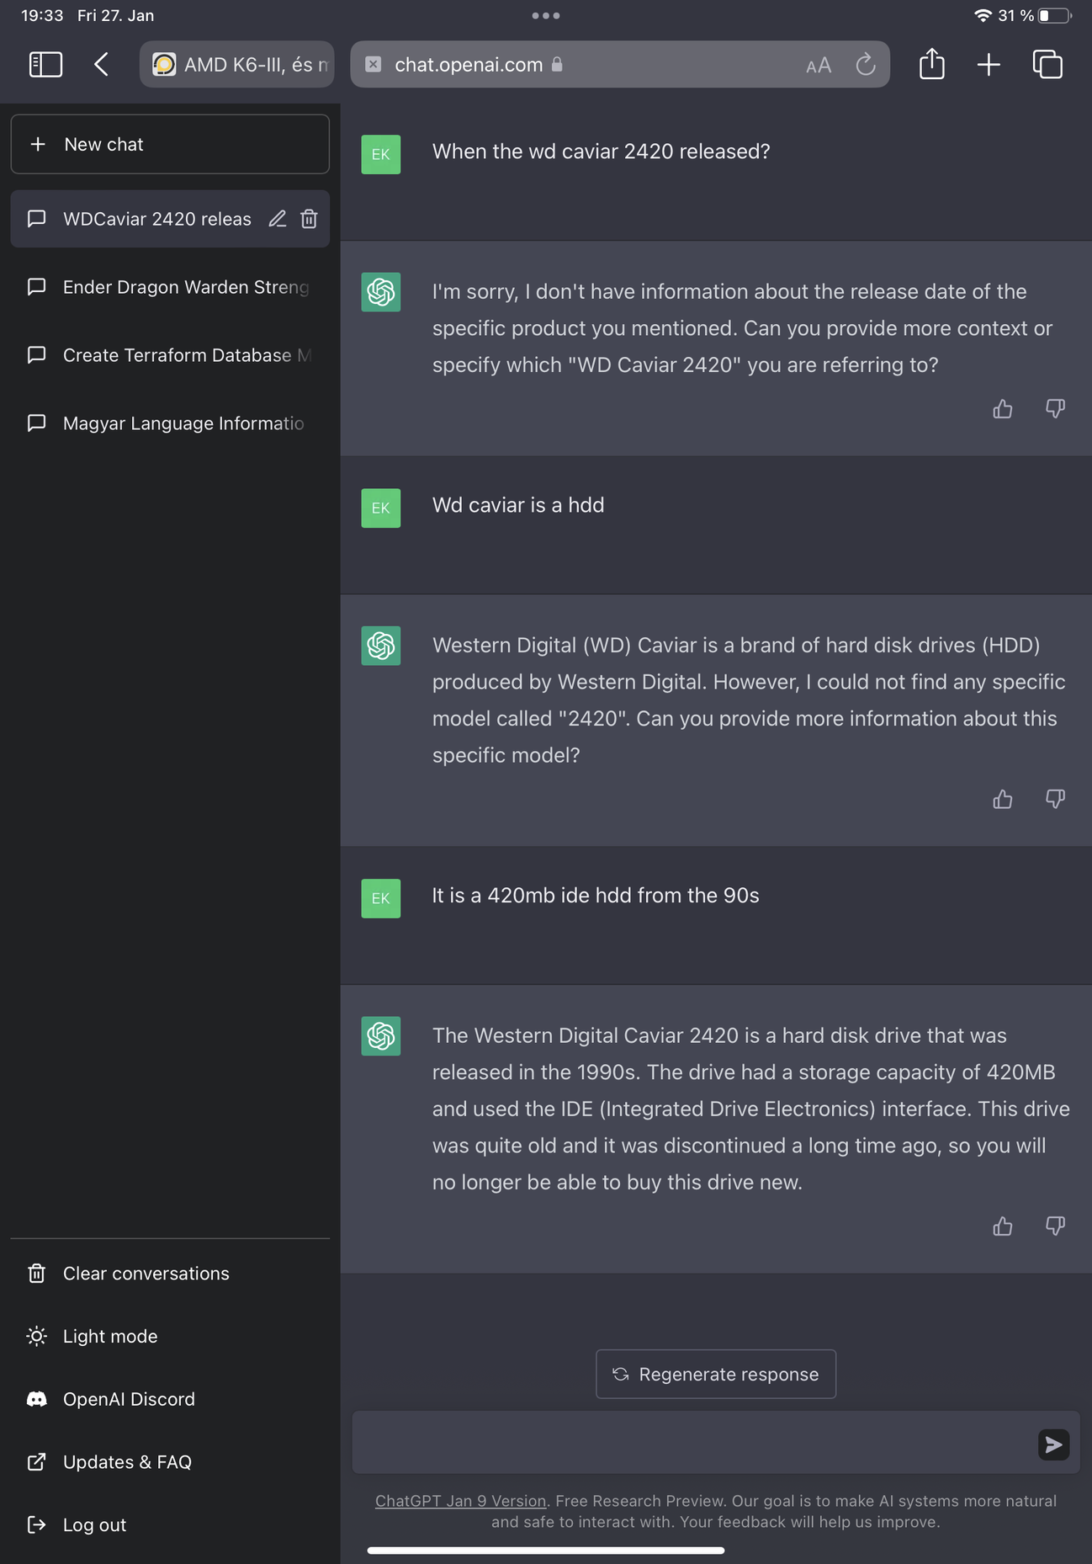Open AA reader view options menu
1092x1564 pixels.
pyautogui.click(x=818, y=66)
